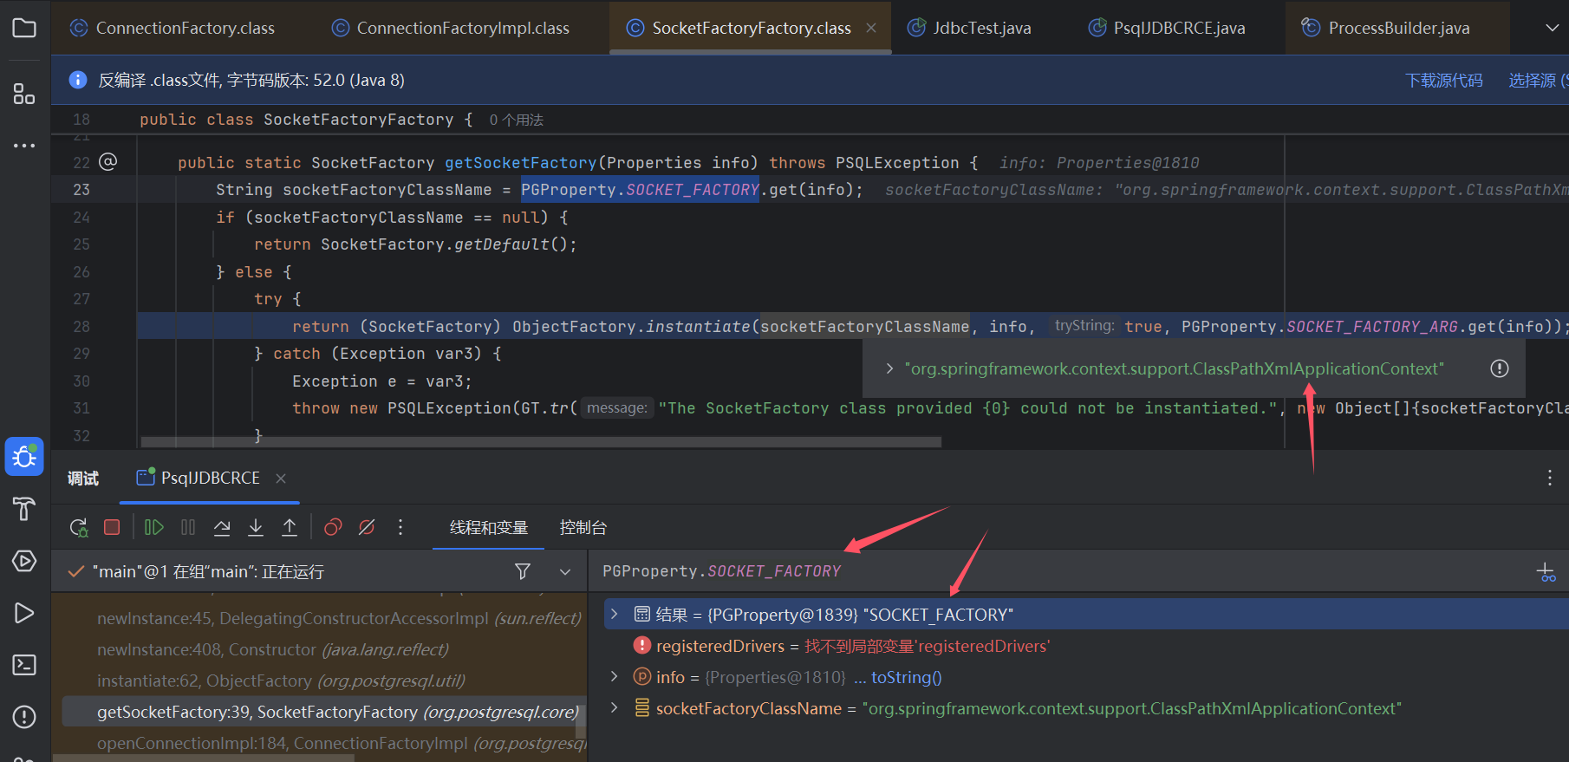This screenshot has width=1569, height=762.
Task: Switch to JdbcTest.java tab
Action: pyautogui.click(x=971, y=28)
